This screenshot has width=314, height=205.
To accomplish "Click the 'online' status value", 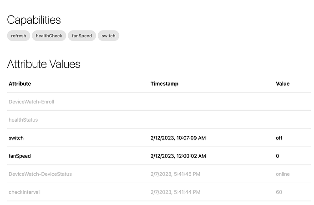I will pos(283,174).
